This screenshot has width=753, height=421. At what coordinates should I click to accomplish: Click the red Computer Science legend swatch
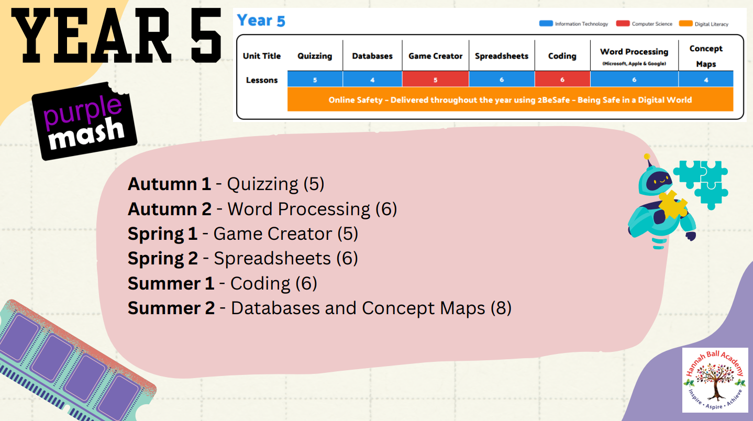pos(623,24)
